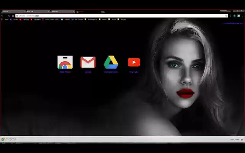Open Apps shortcut in bookmarks bar
Image resolution: width=245 pixels, height=153 pixels.
pyautogui.click(x=5, y=20)
